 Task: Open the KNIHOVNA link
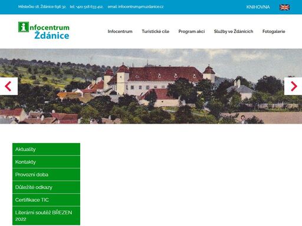(258, 7)
